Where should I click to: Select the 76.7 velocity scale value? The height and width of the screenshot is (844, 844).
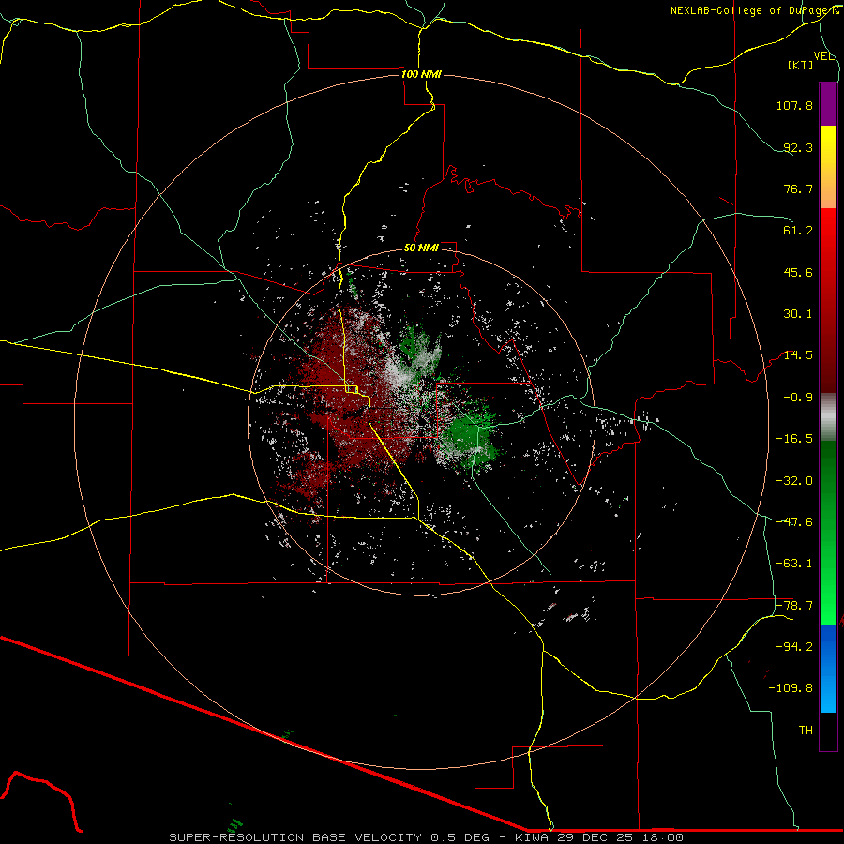(x=798, y=188)
